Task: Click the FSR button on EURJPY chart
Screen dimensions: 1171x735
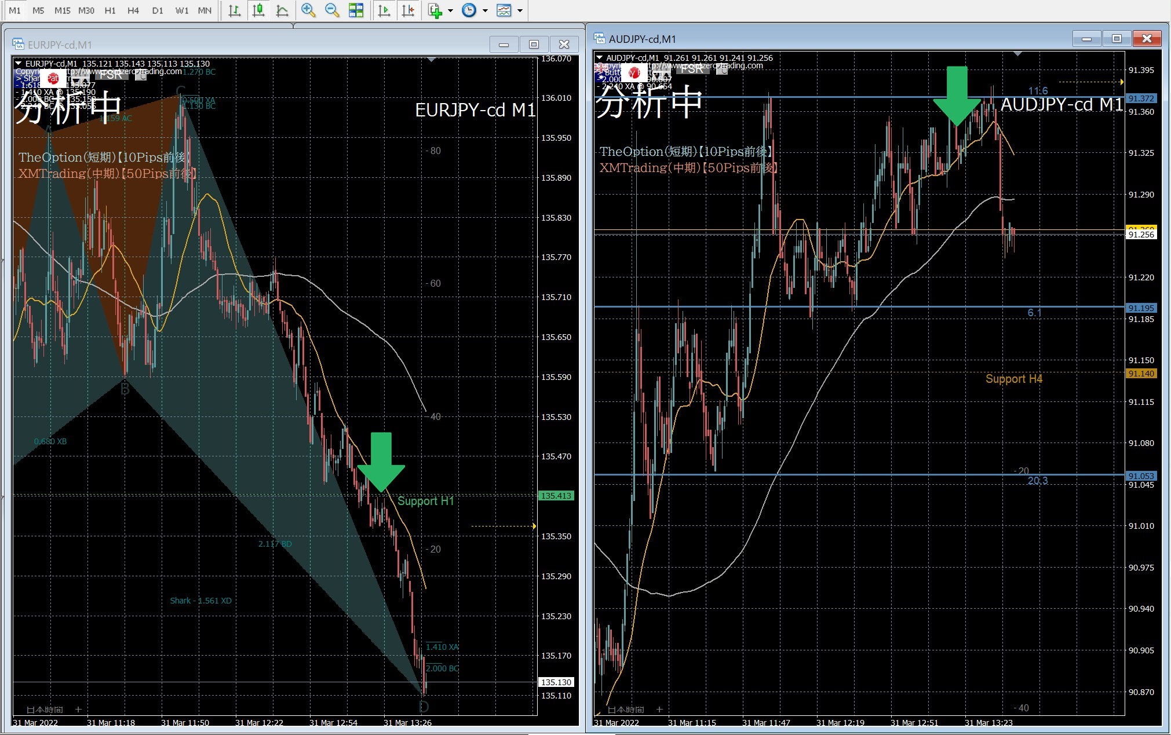Action: (111, 75)
